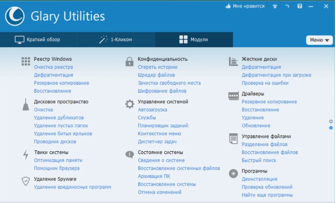Click the shield icon for Удаление Spyware
This screenshot has height=203, width=335.
[x=26, y=181]
